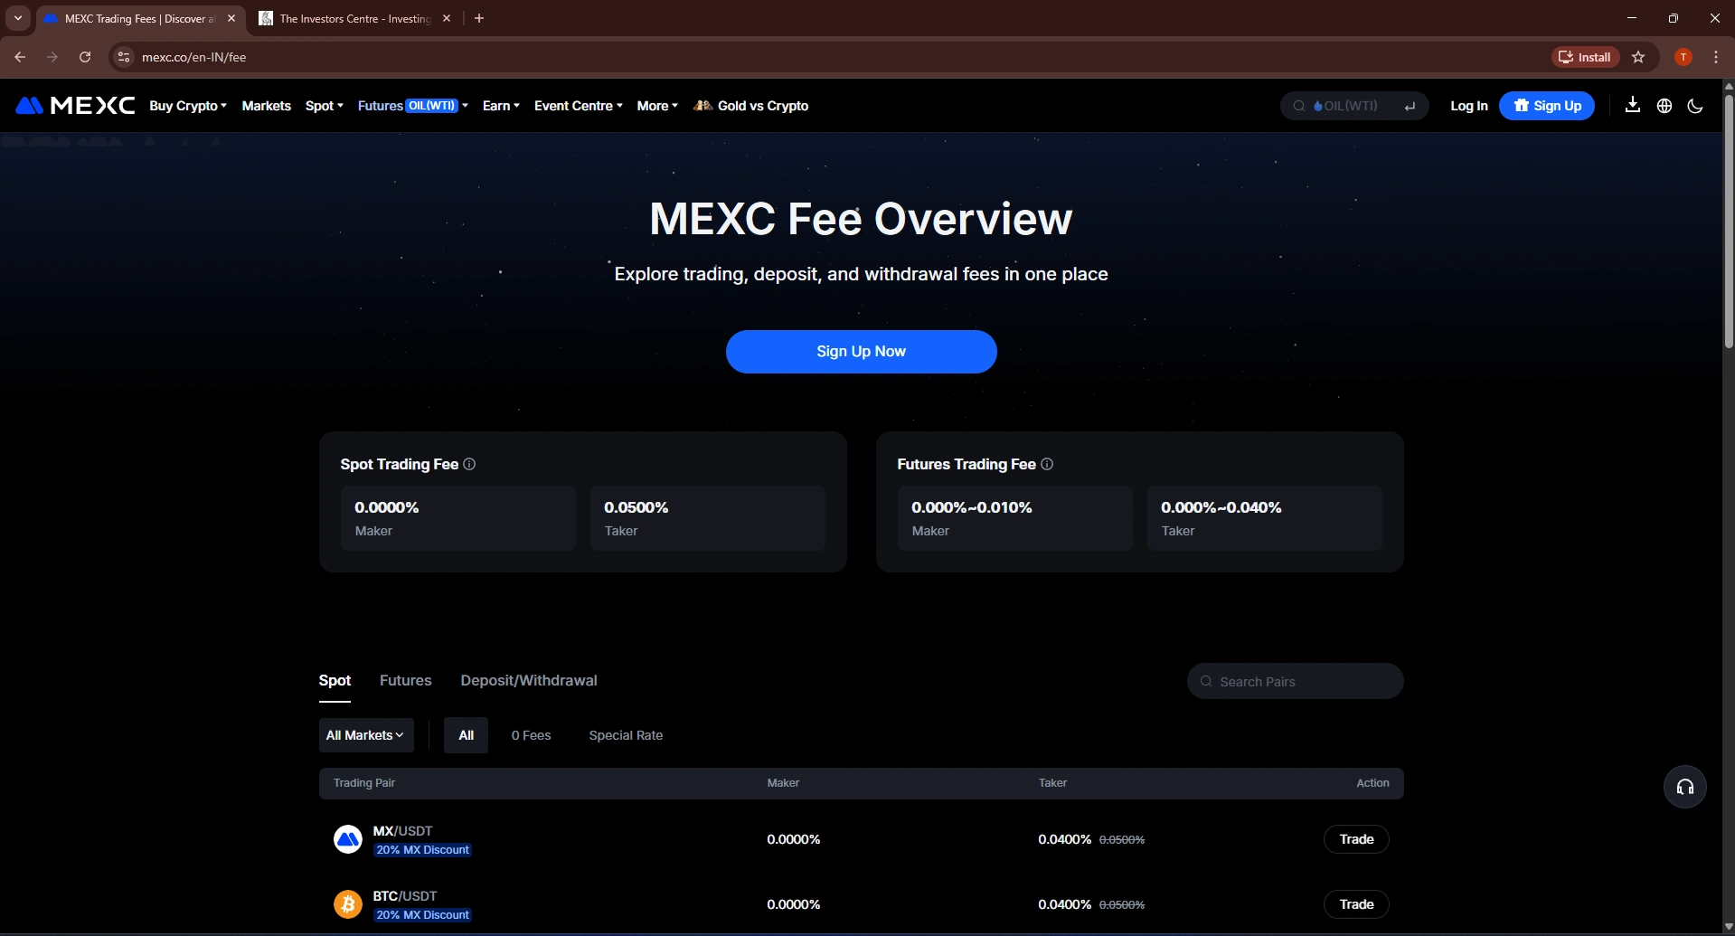Click the MEXC logo in header
The width and height of the screenshot is (1735, 936).
click(x=75, y=106)
